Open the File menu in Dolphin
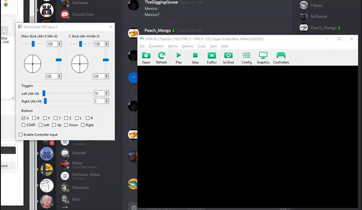The image size is (362, 210). pyautogui.click(x=142, y=46)
